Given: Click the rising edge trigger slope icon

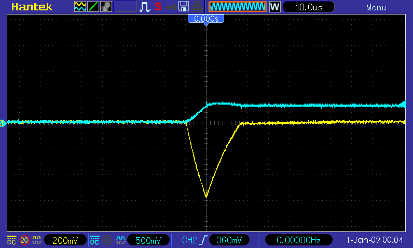Looking at the screenshot, I should tap(204, 240).
